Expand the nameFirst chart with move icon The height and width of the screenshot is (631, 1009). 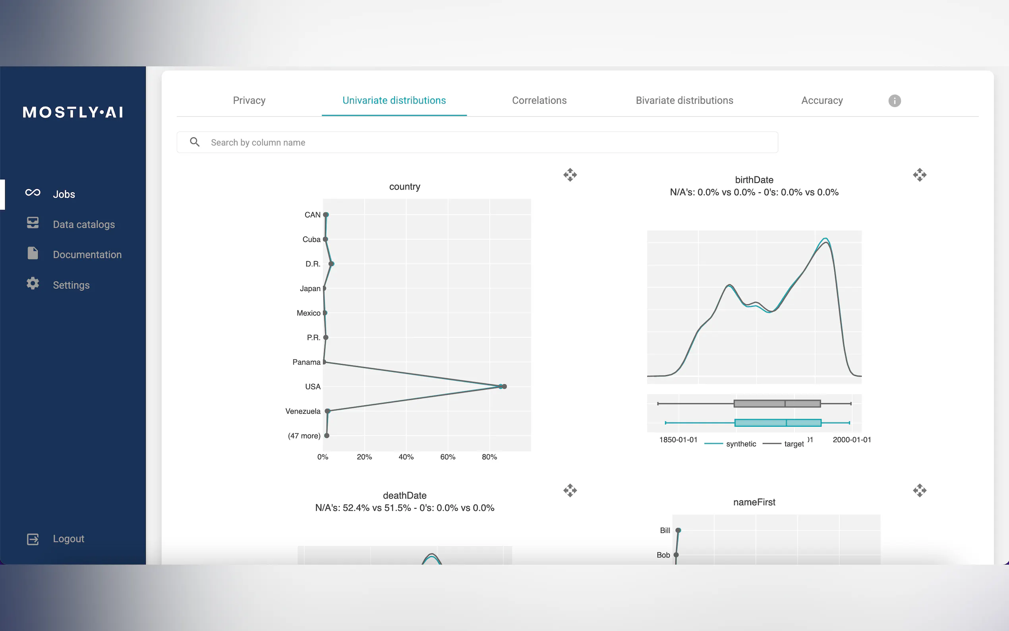point(919,490)
